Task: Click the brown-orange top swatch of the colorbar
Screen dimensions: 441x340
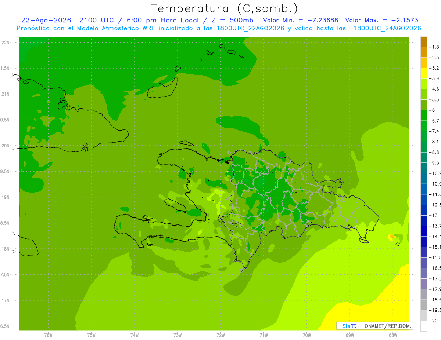Action: [424, 42]
